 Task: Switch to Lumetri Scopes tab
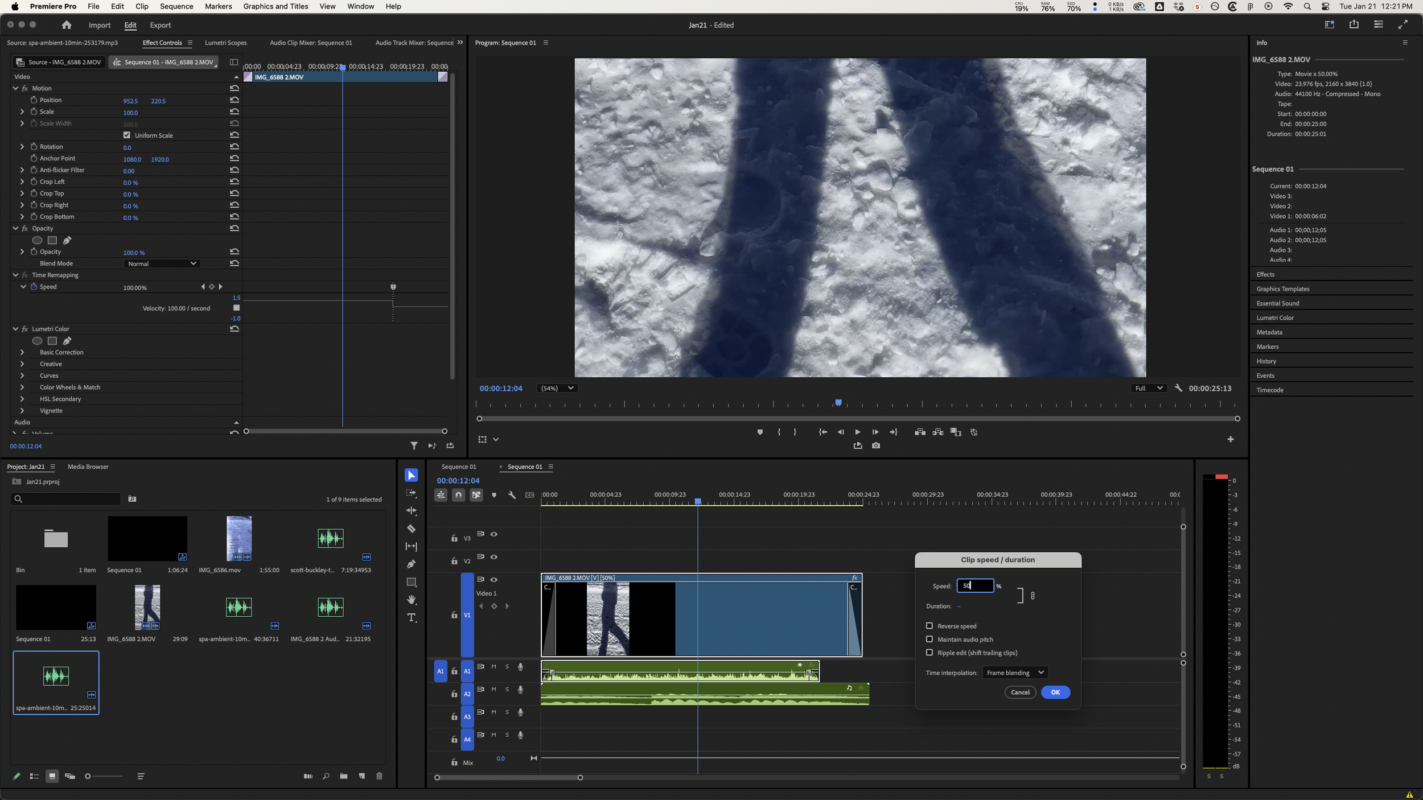point(225,43)
